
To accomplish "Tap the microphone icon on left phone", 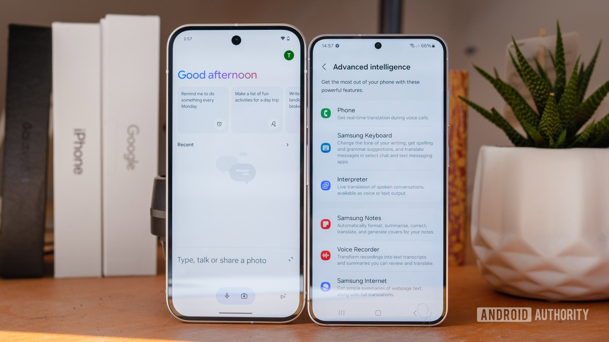I will [x=226, y=296].
